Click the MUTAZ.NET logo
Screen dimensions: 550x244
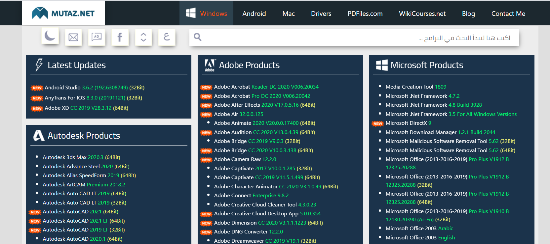63,13
